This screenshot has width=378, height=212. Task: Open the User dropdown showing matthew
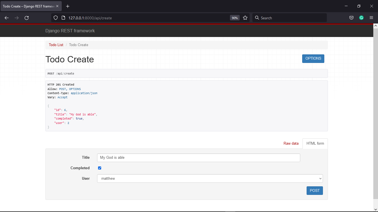pyautogui.click(x=210, y=179)
